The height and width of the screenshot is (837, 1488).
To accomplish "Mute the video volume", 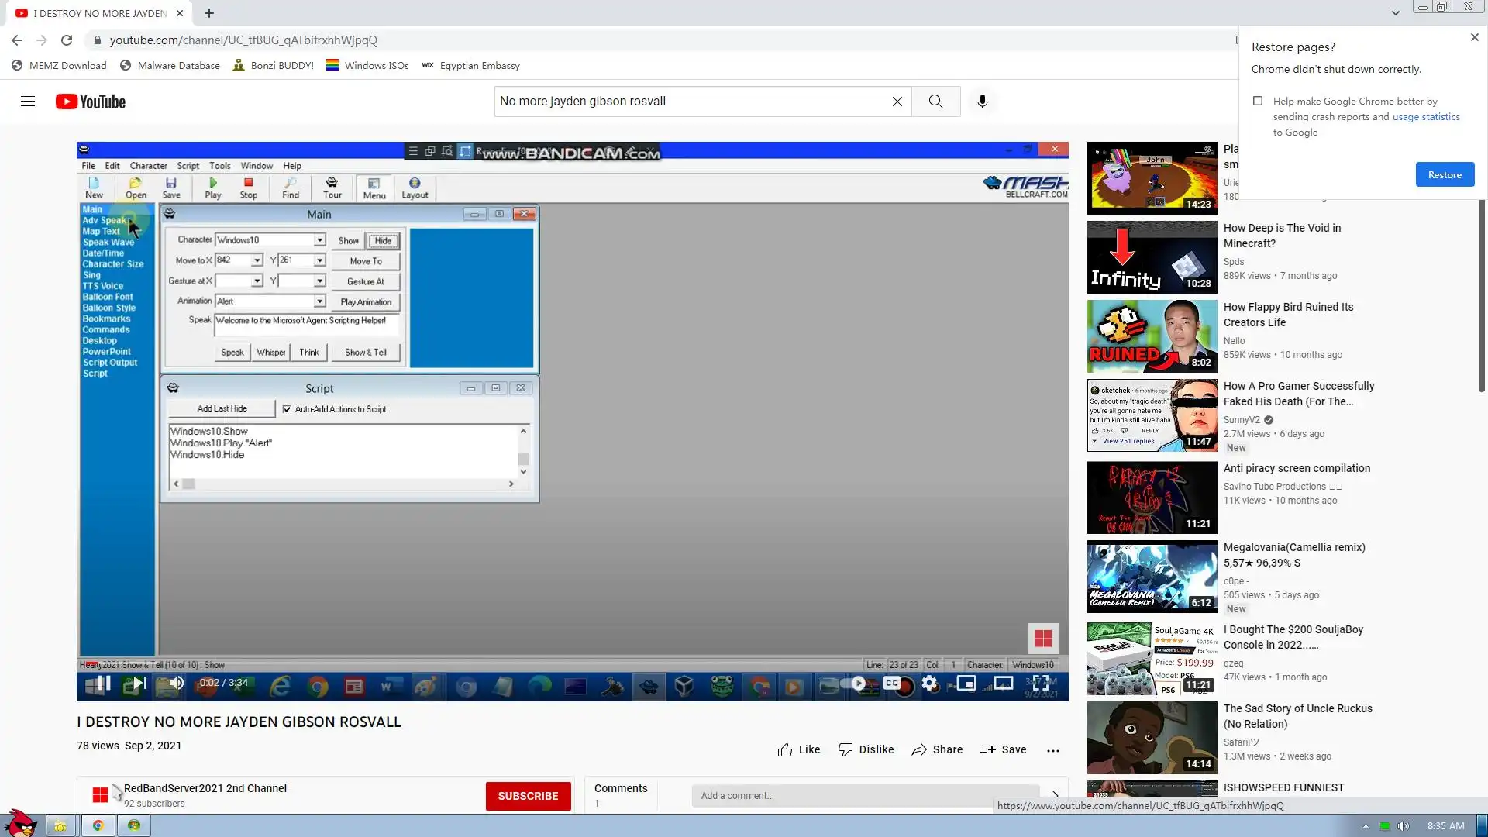I will [x=176, y=683].
